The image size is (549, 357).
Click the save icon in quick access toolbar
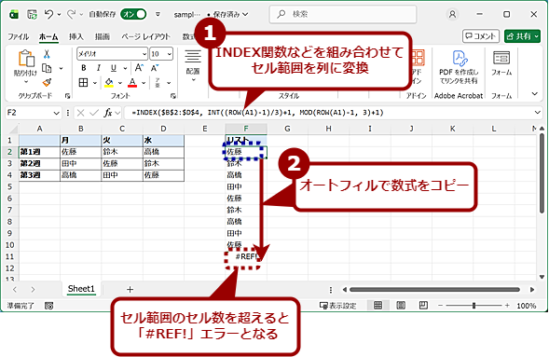pyautogui.click(x=32, y=14)
